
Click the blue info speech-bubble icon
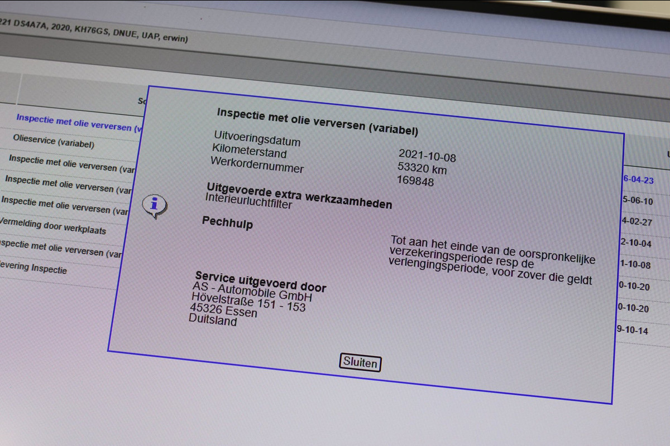154,205
